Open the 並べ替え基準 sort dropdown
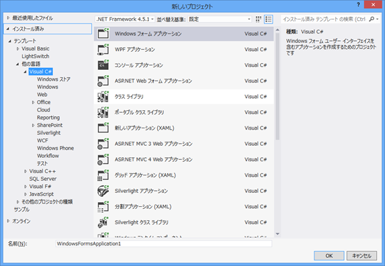The width and height of the screenshot is (385, 266). pyautogui.click(x=220, y=19)
